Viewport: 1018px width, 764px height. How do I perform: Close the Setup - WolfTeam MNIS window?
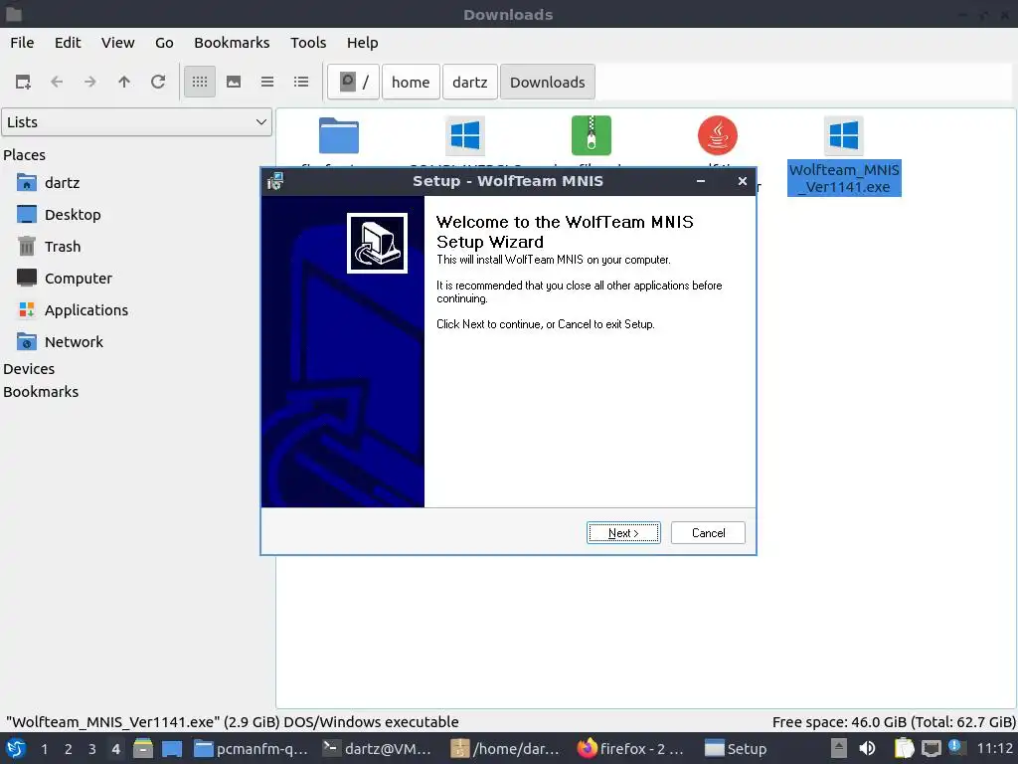(x=742, y=181)
